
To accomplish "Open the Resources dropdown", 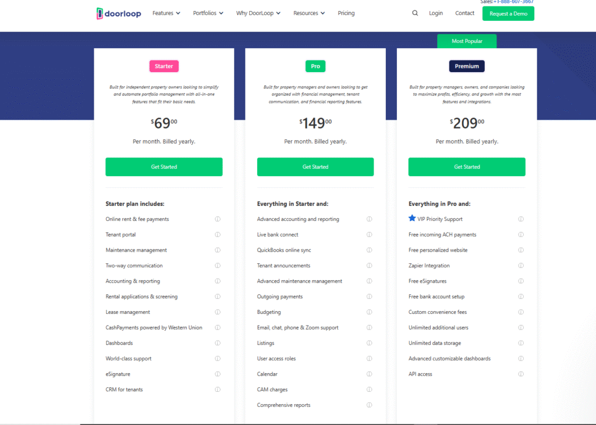I will click(x=308, y=13).
